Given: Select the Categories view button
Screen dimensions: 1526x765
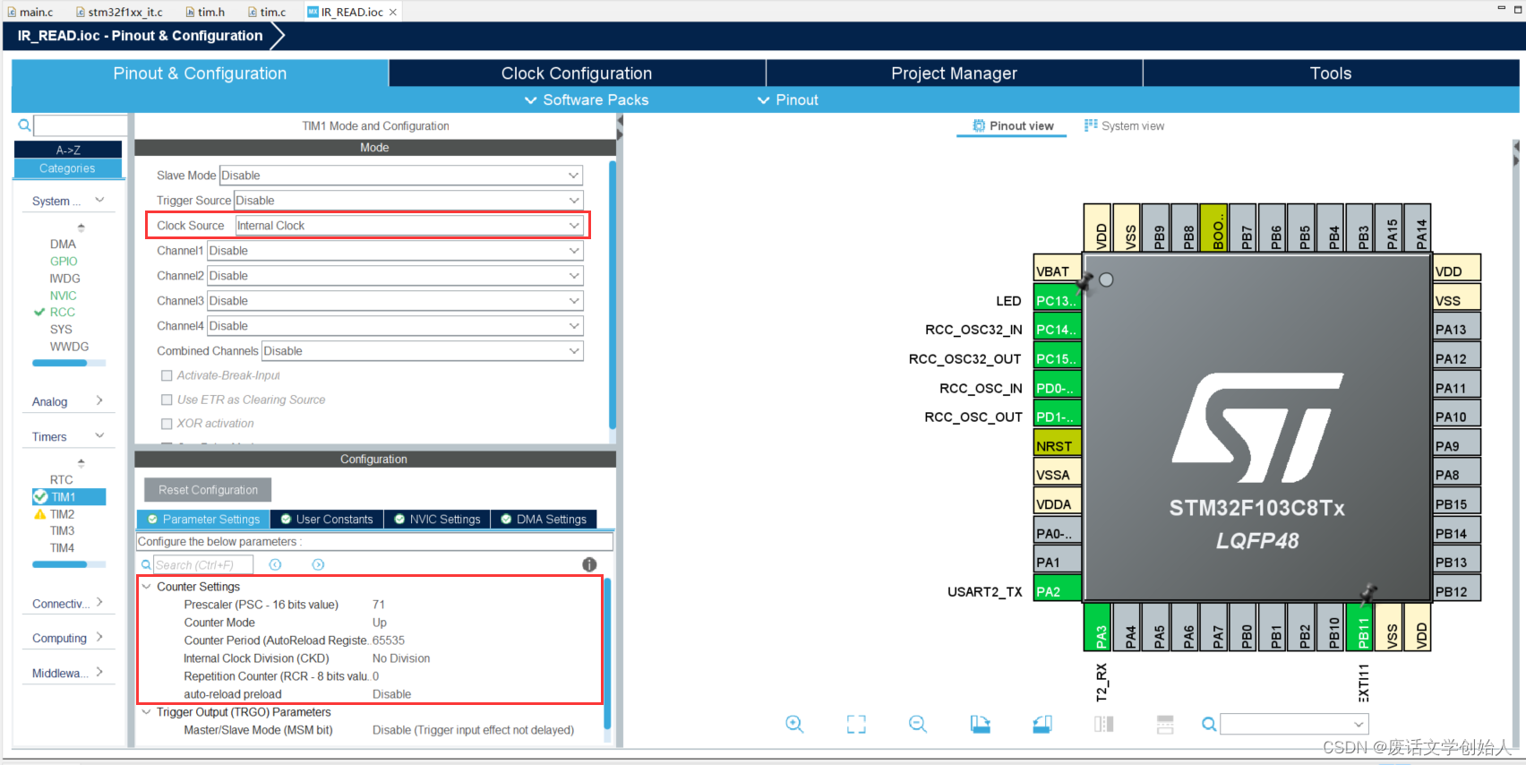Looking at the screenshot, I should [x=68, y=168].
